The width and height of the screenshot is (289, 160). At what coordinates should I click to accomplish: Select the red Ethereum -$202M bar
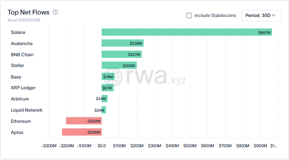click(x=84, y=121)
